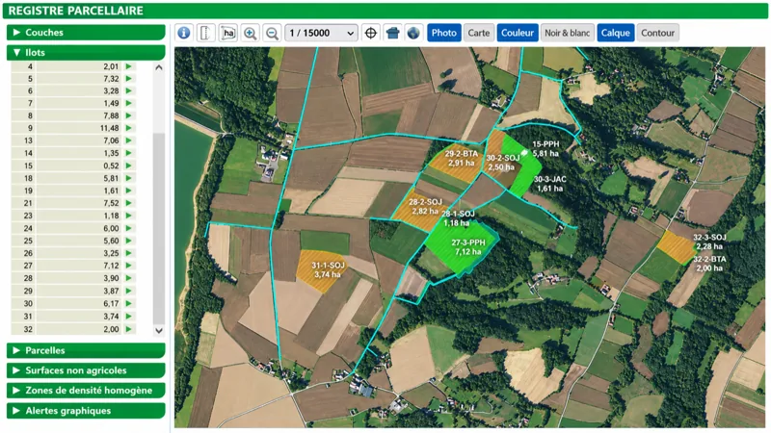Click the Ilots list scroll down arrow

coord(159,330)
